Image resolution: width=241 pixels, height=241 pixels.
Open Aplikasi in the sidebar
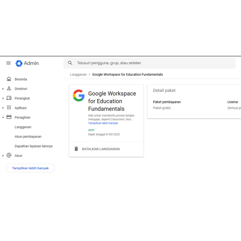[x=20, y=108]
